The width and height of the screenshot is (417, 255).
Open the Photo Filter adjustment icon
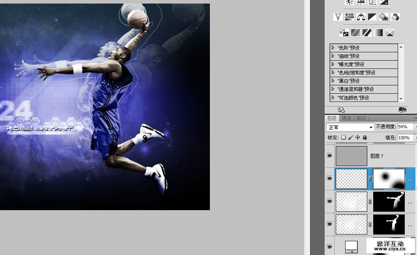[383, 17]
